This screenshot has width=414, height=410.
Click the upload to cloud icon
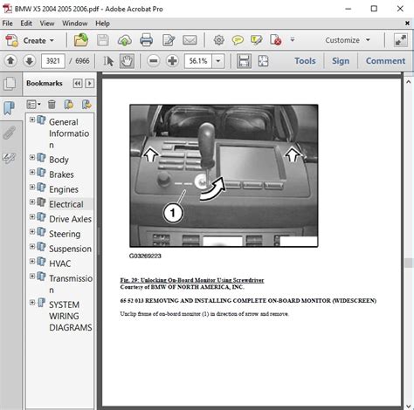coord(124,40)
